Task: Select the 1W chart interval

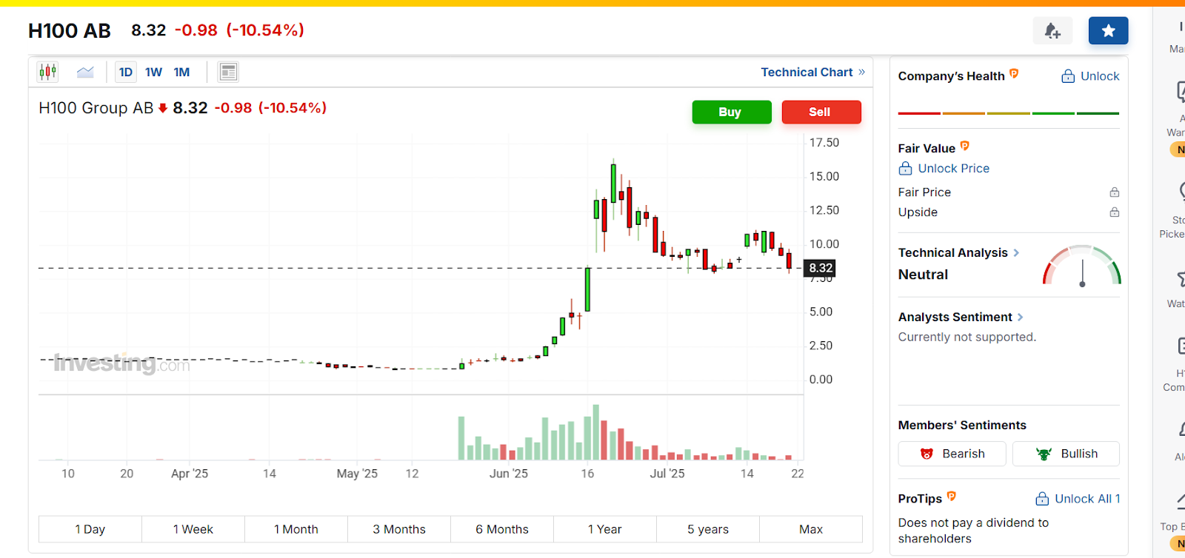Action: 153,72
